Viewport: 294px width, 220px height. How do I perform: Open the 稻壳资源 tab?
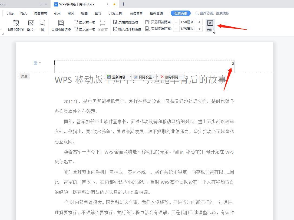pos(156,13)
